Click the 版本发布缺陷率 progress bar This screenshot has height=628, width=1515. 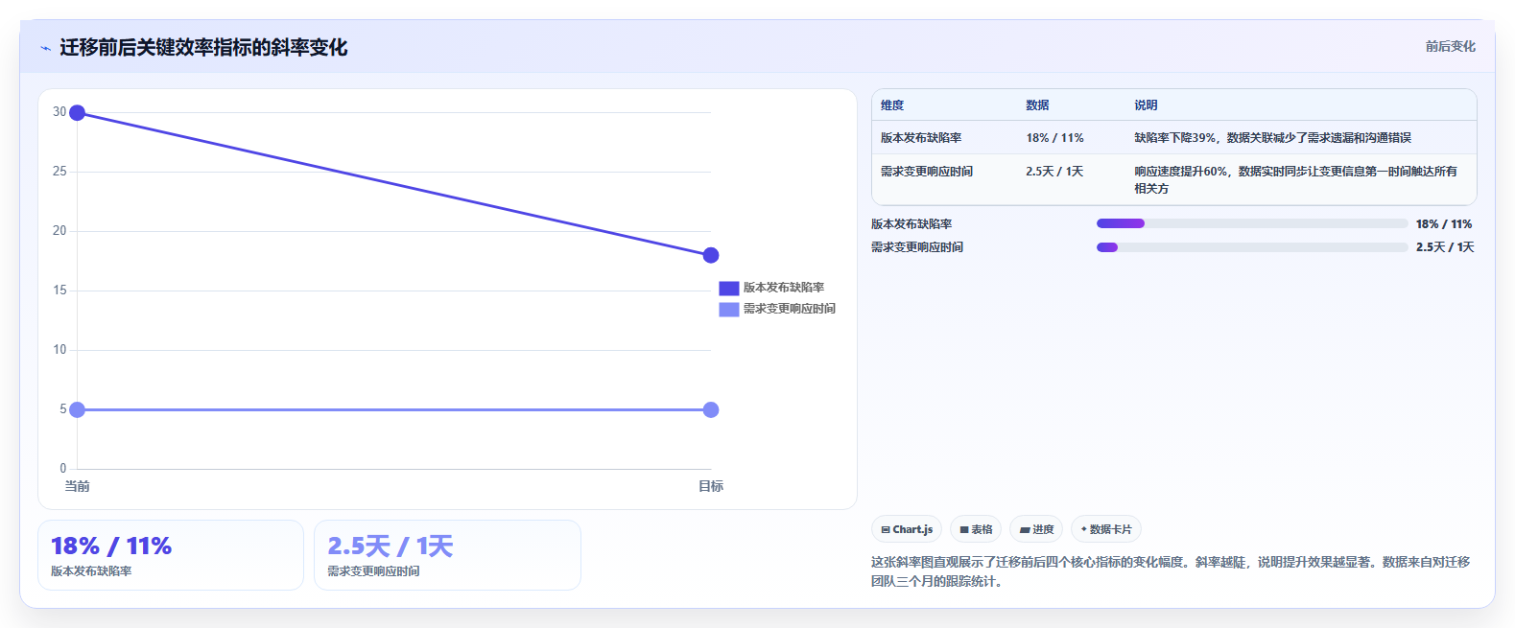point(1252,223)
